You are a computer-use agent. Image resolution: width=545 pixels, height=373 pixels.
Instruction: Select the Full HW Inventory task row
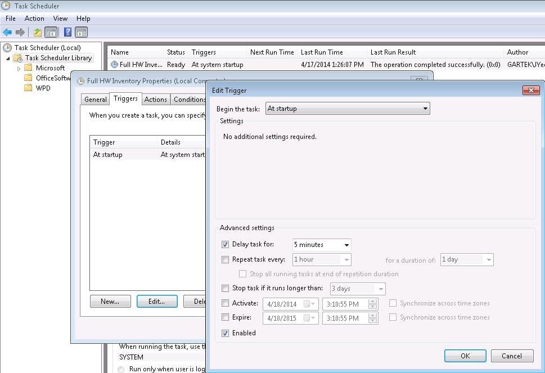[326, 65]
